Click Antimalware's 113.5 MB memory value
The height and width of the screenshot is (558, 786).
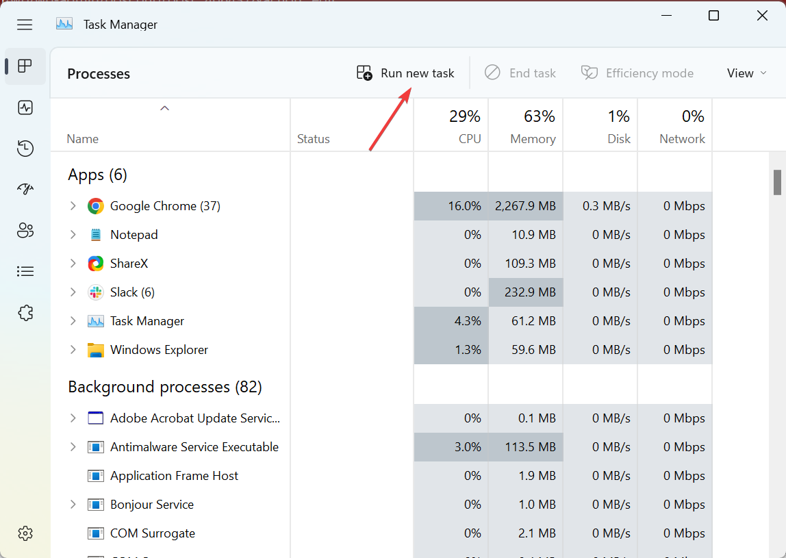530,446
